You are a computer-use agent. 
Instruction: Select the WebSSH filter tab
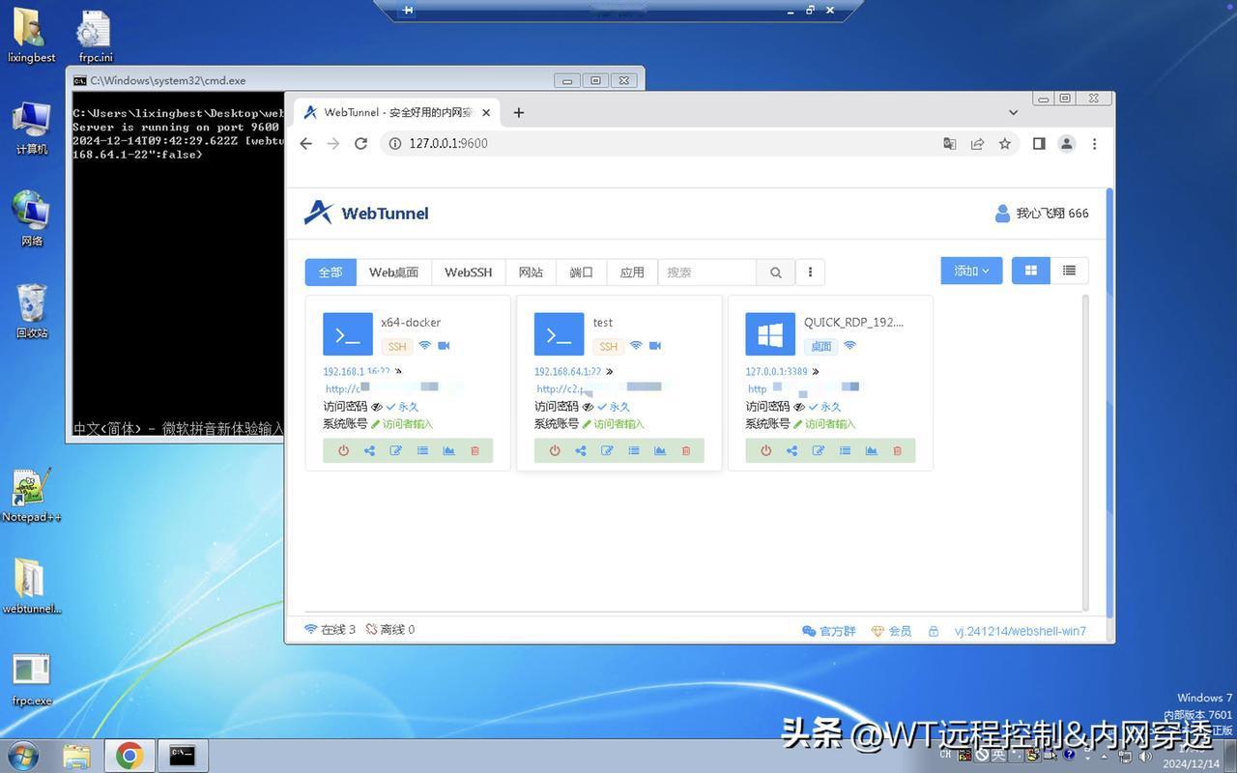(x=469, y=272)
